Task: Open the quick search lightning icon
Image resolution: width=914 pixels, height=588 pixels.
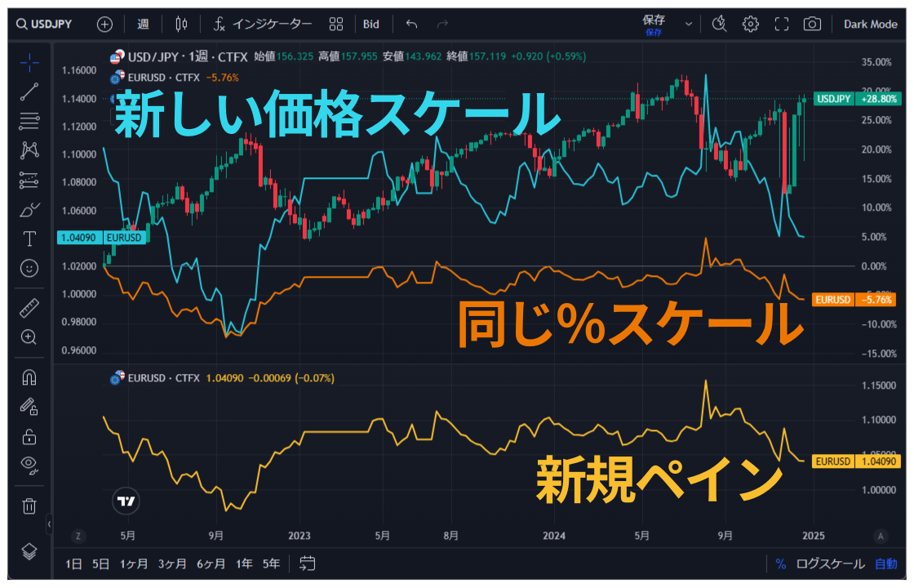Action: 719,24
